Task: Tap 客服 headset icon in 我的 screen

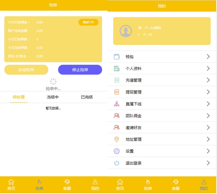Action: (x=176, y=182)
